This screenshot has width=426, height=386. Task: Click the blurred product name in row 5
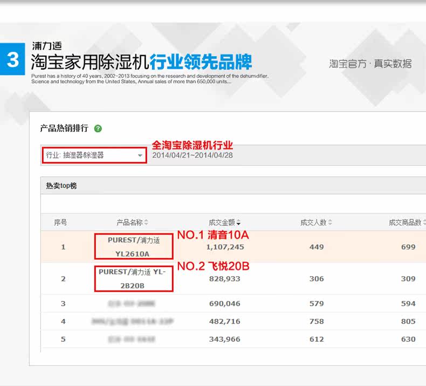pyautogui.click(x=133, y=339)
